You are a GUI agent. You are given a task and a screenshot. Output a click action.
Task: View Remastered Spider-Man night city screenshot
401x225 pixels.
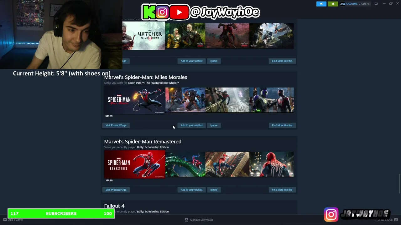(272, 164)
